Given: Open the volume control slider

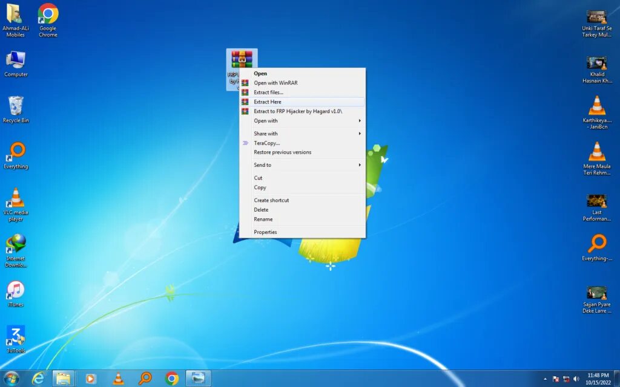Looking at the screenshot, I should [575, 378].
